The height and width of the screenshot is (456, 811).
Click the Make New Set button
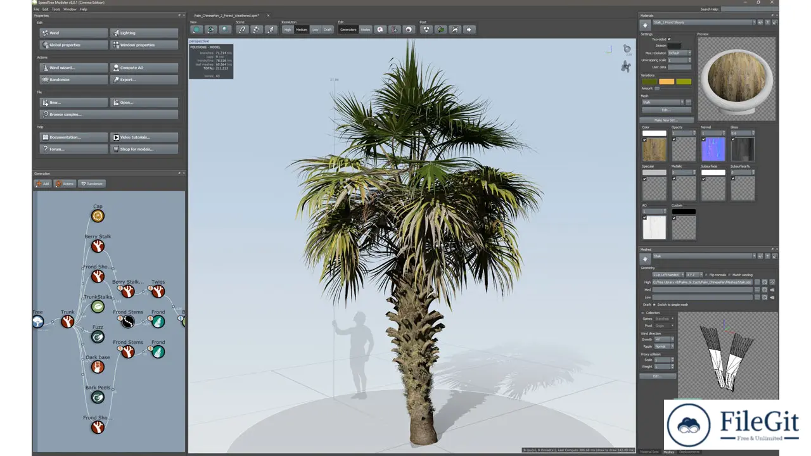tap(667, 120)
